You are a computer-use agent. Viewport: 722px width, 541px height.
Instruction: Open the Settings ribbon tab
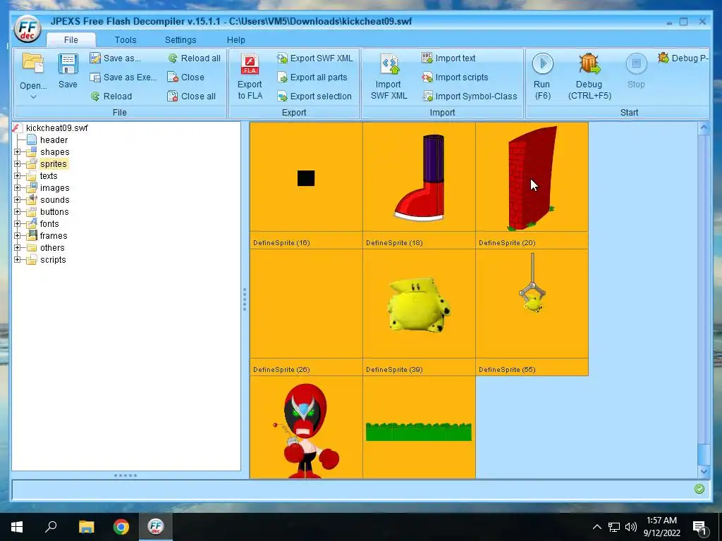(180, 39)
